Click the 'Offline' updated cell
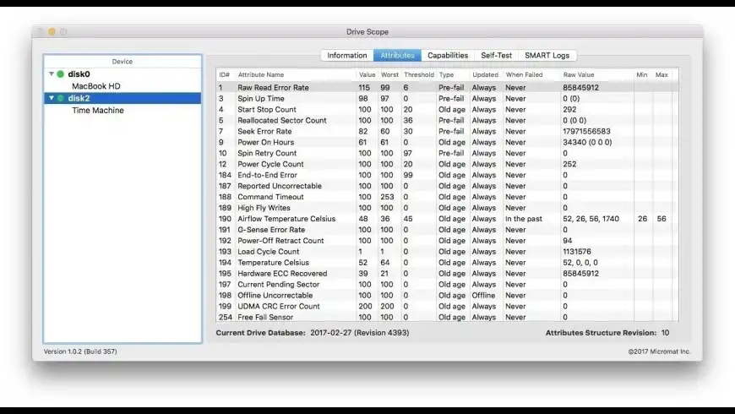 (x=483, y=296)
